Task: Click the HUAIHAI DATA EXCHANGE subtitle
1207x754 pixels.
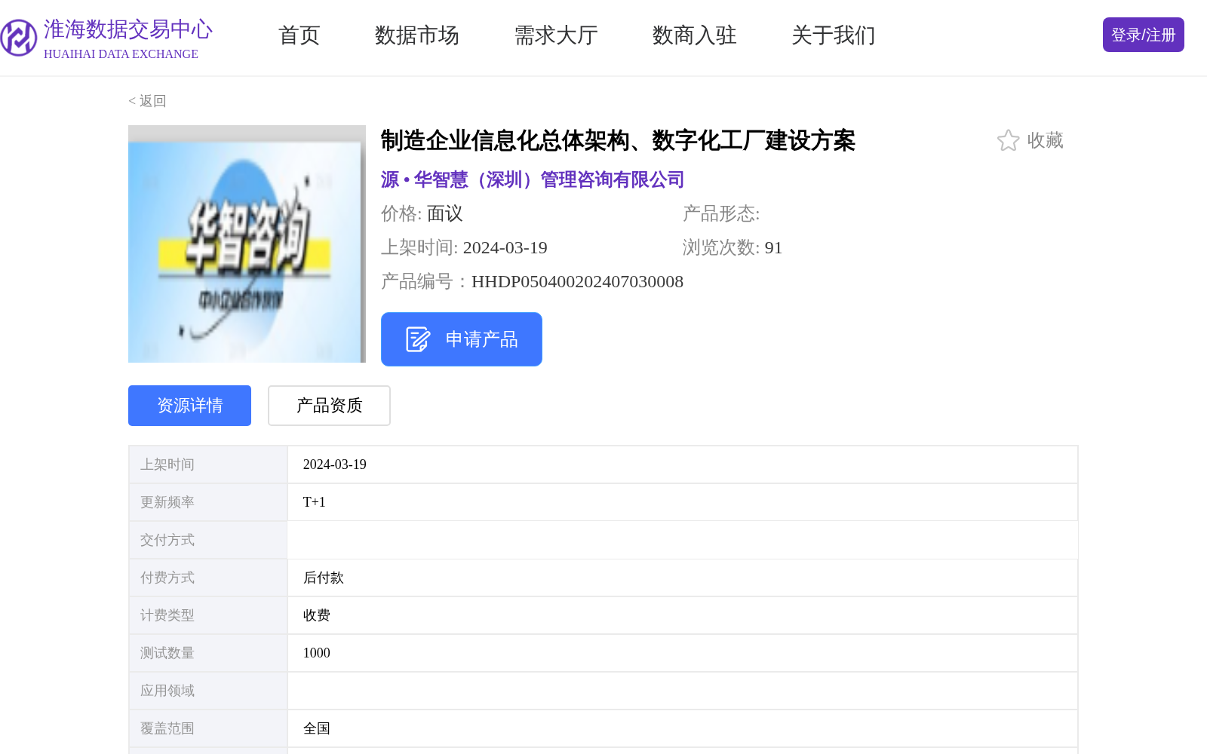Action: point(121,54)
